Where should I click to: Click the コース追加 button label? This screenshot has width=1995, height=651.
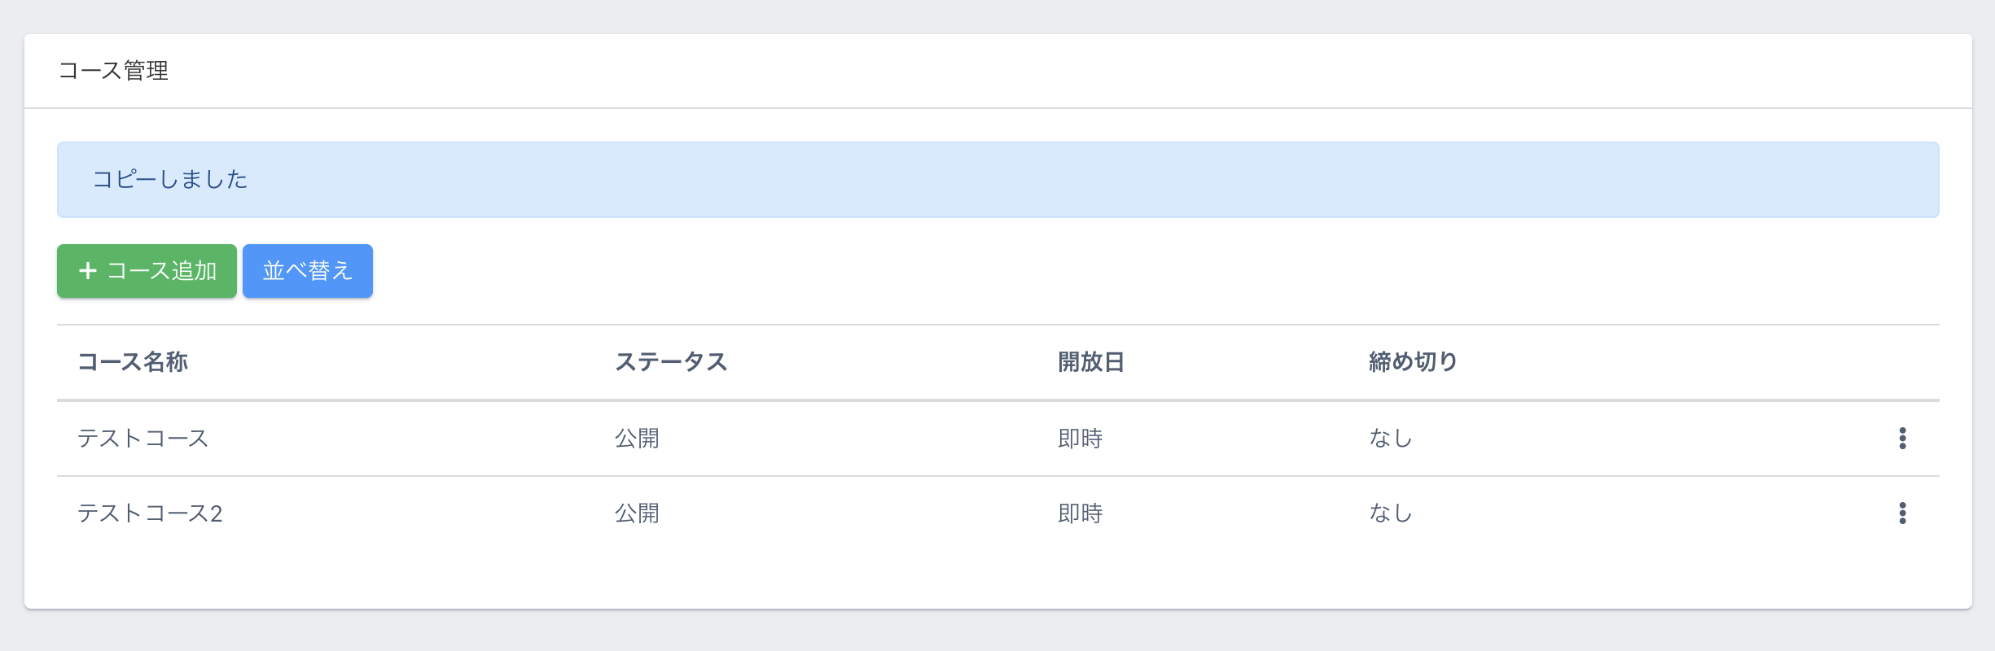point(162,271)
